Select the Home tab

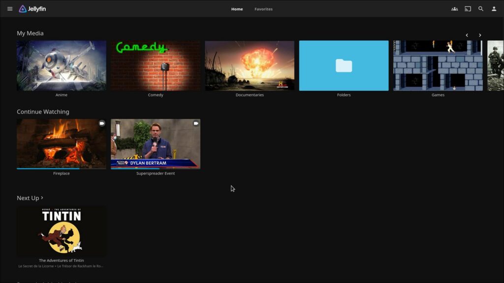pos(237,9)
